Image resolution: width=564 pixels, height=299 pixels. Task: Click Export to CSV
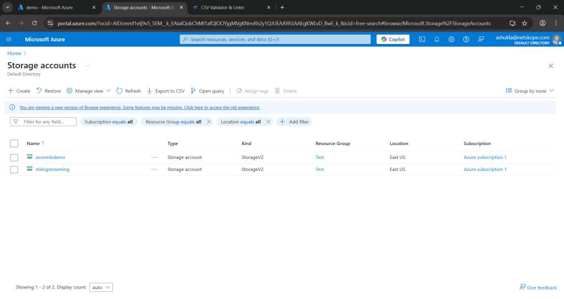(x=166, y=91)
